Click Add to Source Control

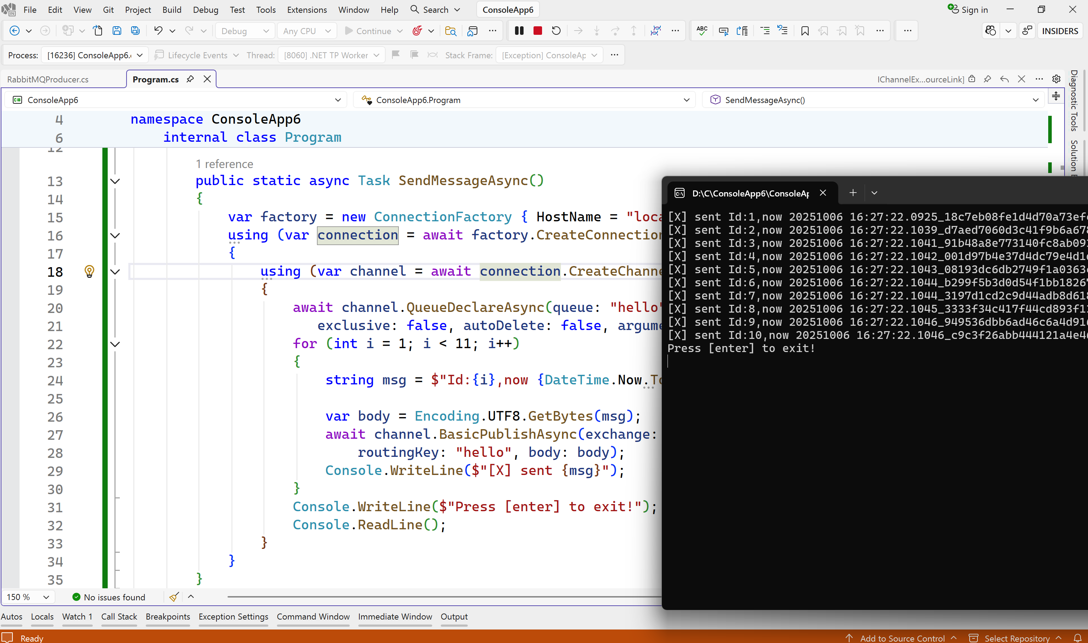coord(902,638)
